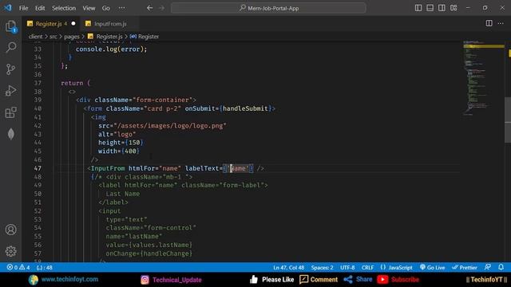Viewport: 511px width, 287px height.
Task: Click line number 40 in gutter
Action: (x=38, y=108)
